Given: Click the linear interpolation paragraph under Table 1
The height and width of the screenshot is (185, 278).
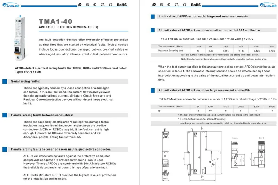Looking at the screenshot, I should click(216, 73).
